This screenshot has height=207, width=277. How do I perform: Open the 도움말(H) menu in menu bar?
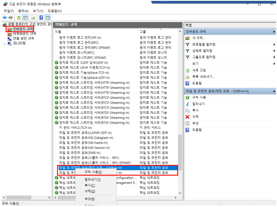(55, 11)
